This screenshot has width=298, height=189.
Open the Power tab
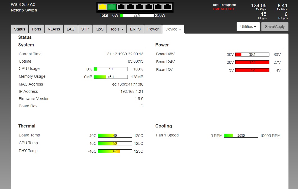tap(153, 29)
